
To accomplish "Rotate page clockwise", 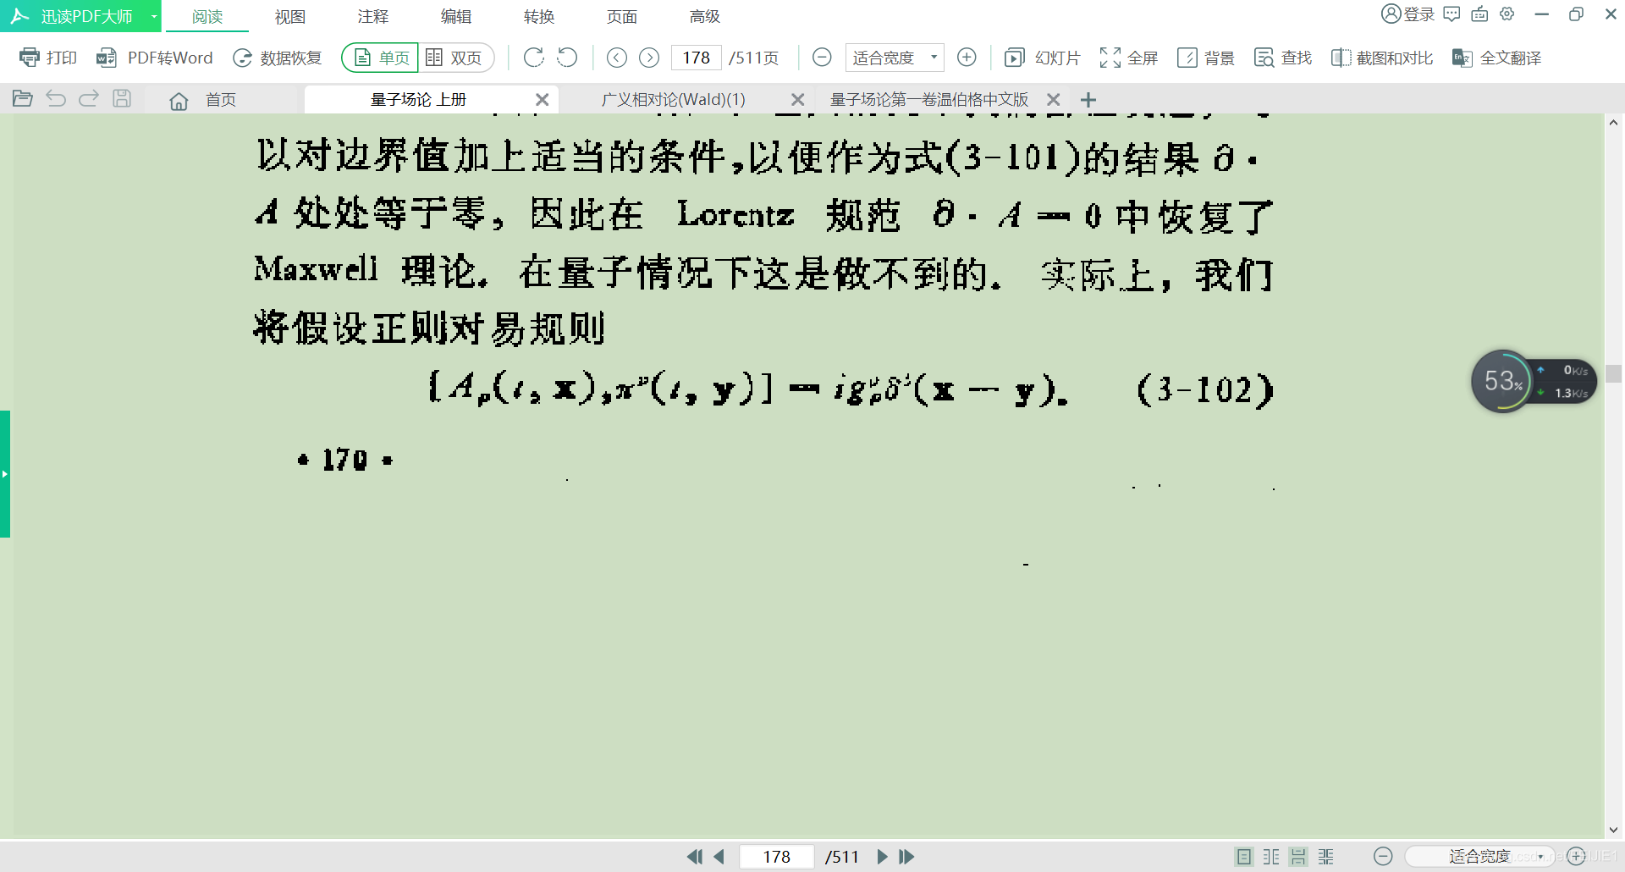I will point(533,58).
